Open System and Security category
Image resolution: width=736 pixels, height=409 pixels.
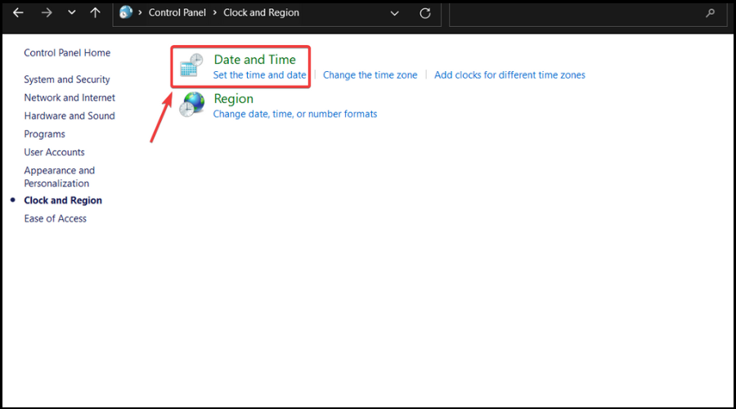67,79
